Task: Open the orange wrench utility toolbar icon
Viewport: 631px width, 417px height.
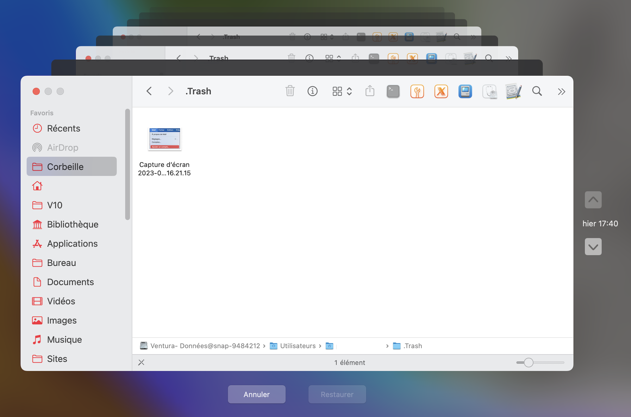Action: (x=417, y=91)
